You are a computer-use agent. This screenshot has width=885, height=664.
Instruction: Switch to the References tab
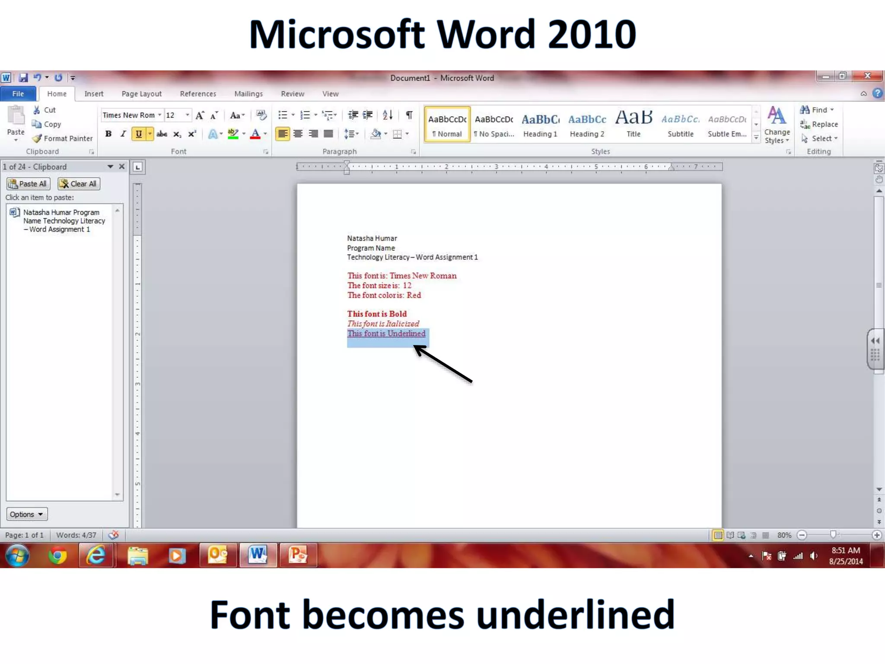click(x=198, y=94)
